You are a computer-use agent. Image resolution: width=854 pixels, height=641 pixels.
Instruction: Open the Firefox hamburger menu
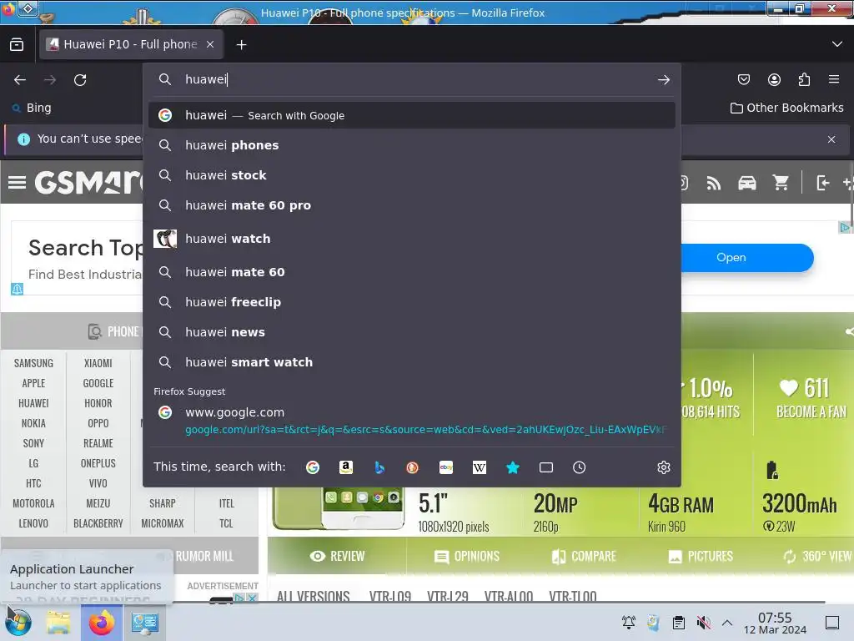[834, 79]
